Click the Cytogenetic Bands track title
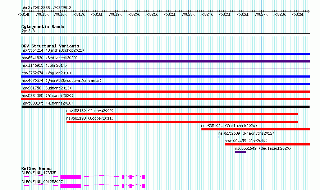Screen dimensions: 320x190 (x=43, y=27)
